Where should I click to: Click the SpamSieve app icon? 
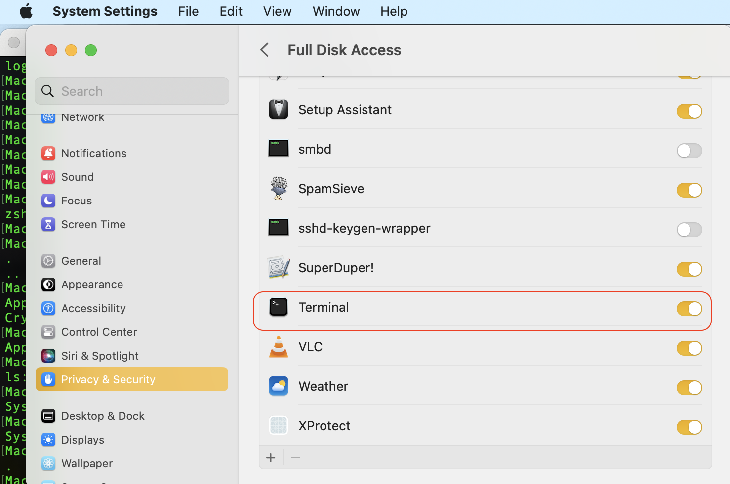[278, 188]
